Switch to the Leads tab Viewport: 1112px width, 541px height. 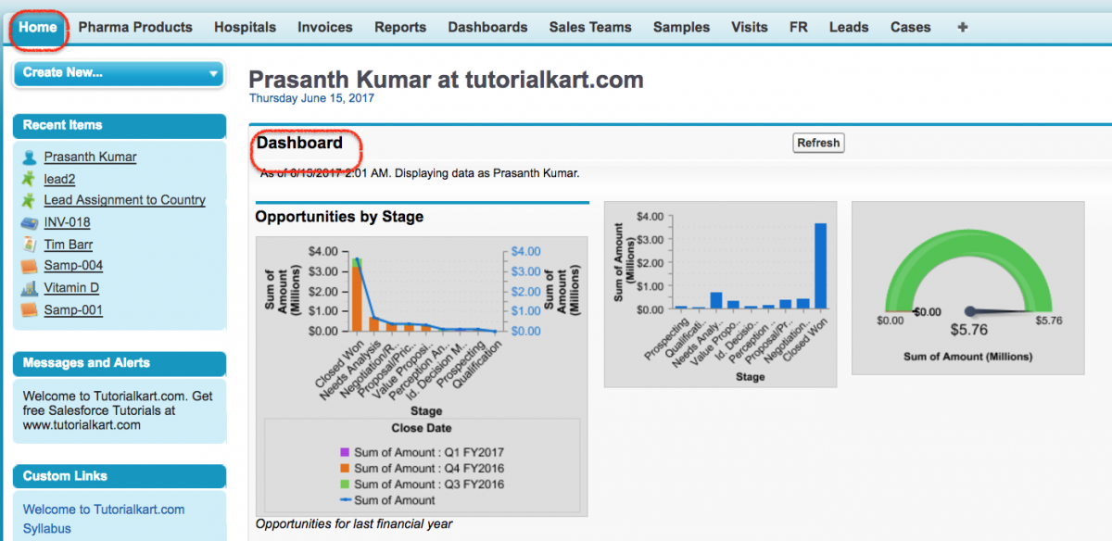click(849, 27)
